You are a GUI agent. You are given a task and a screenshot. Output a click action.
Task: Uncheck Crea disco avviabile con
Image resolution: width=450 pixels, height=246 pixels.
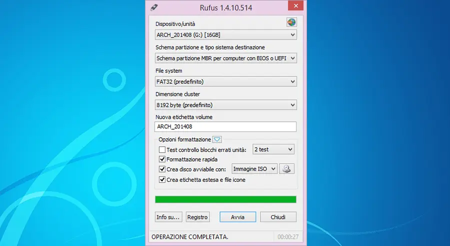[x=162, y=169]
